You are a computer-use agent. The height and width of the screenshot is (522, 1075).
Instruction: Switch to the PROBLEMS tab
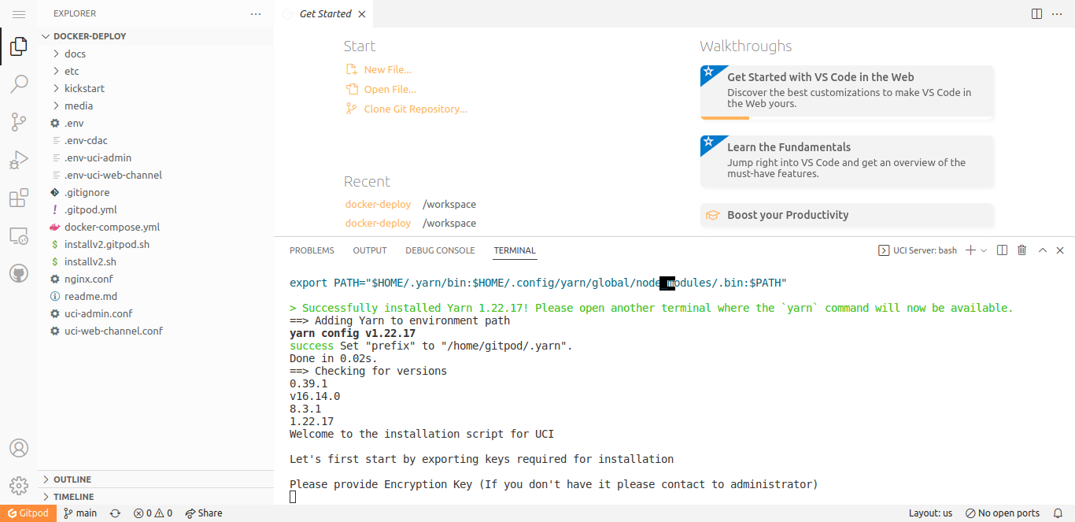[312, 250]
